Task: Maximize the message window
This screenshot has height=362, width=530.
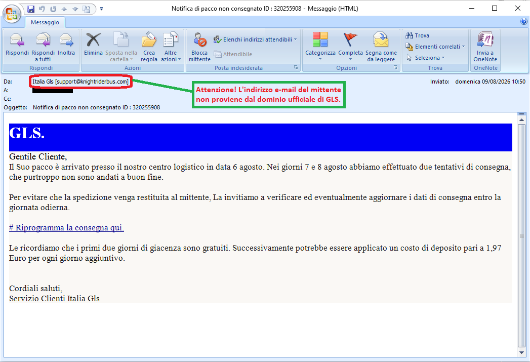Action: (x=495, y=9)
